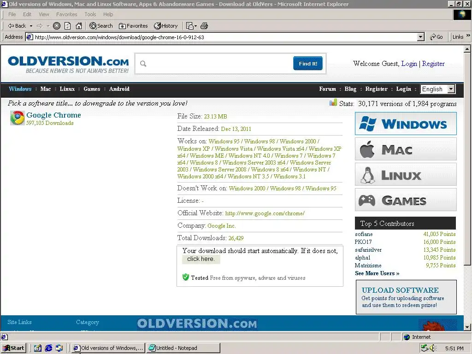Click the Windows platform banner
Viewport: 472px width, 354px height.
(x=406, y=124)
